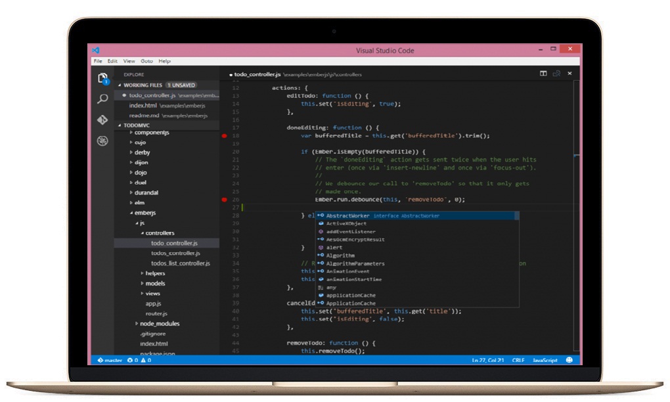Screen dimensions: 670x402
Task: Open the Git source control view
Action: (x=102, y=120)
